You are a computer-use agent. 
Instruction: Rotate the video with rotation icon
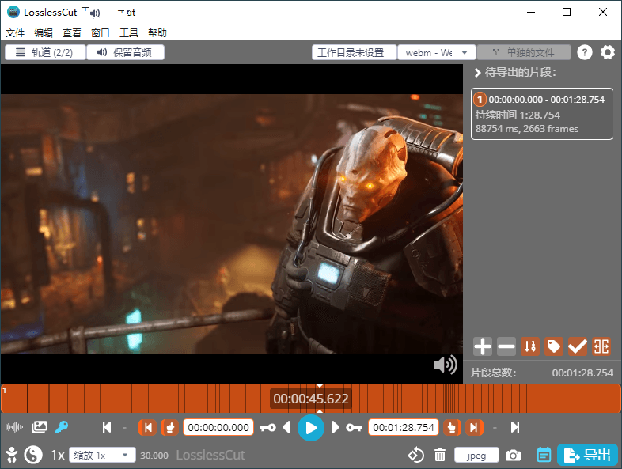tap(416, 456)
